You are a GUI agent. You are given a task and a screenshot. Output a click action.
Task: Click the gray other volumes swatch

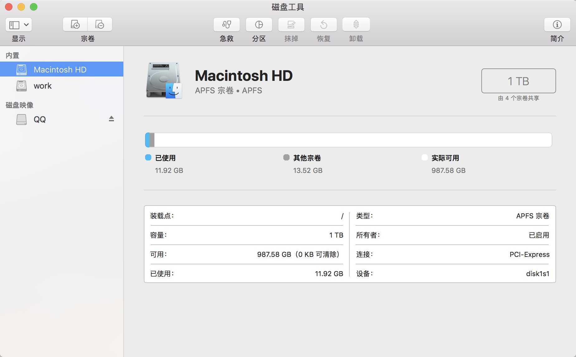click(286, 157)
